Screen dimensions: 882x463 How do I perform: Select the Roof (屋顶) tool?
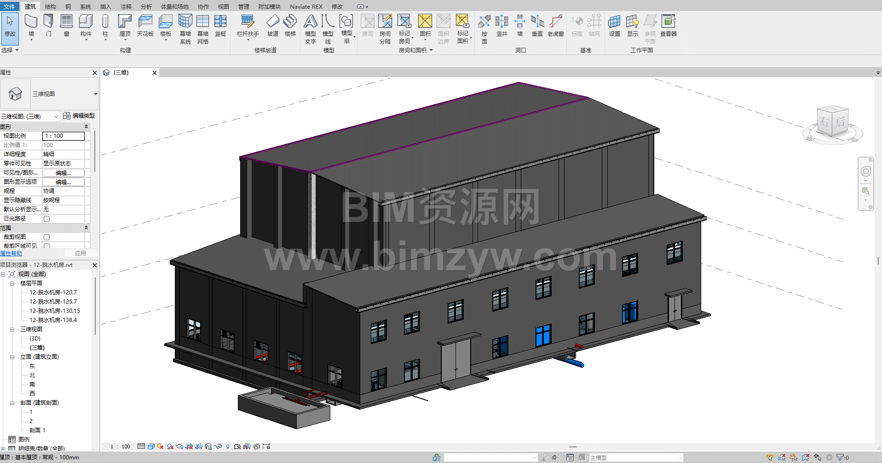[x=125, y=27]
